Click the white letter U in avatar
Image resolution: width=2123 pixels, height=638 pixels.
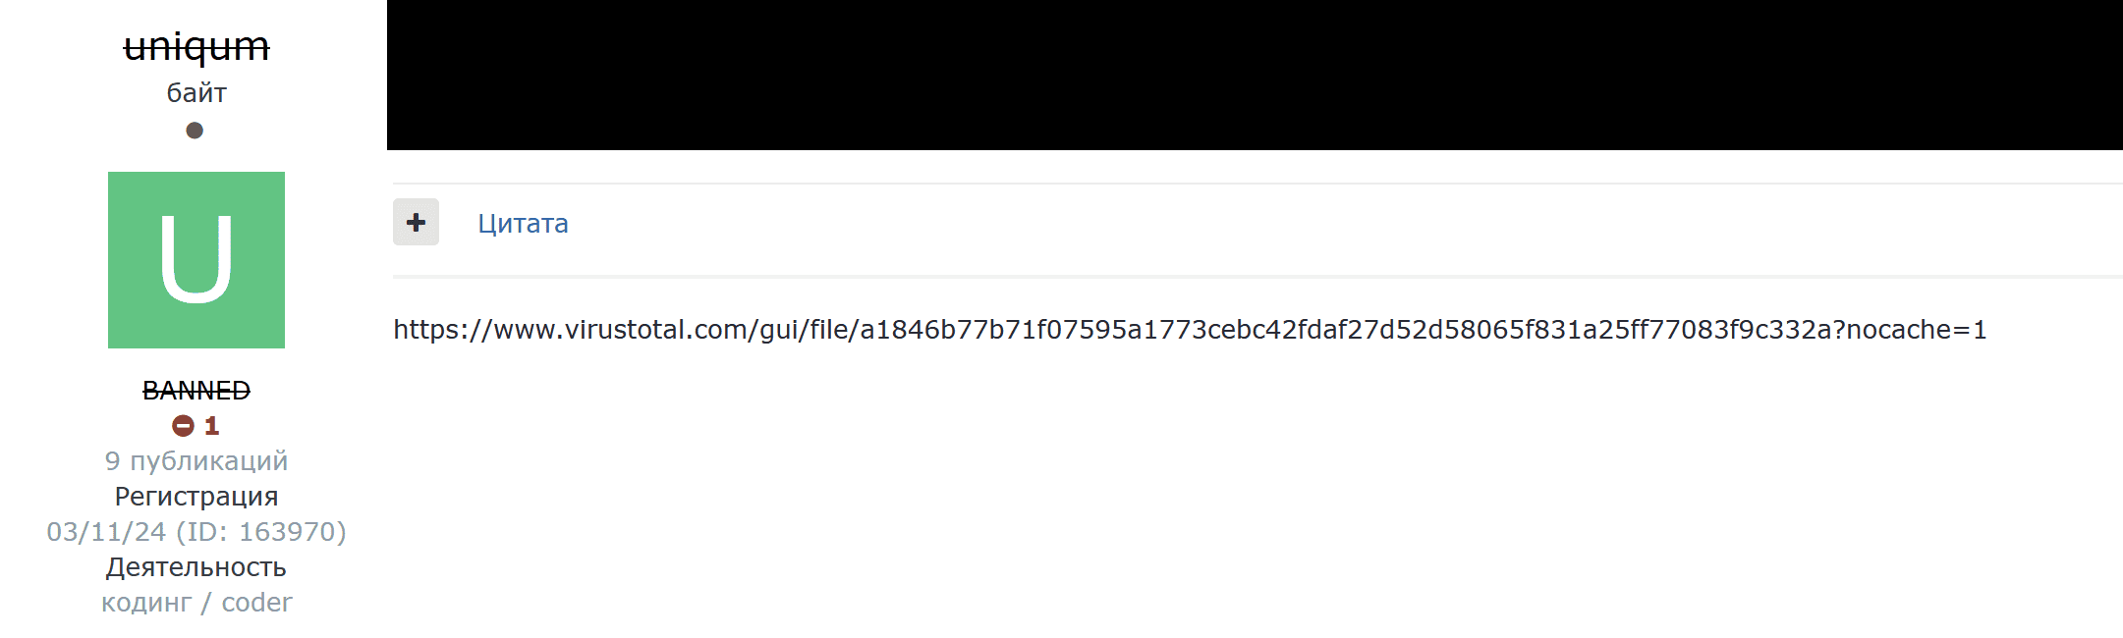196,259
